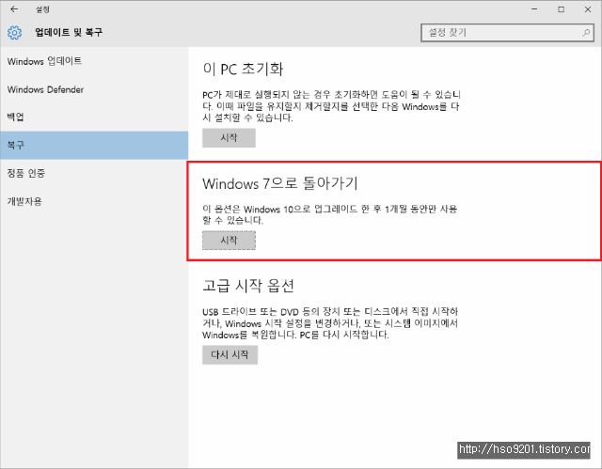Click 시작 under Windows 7으로 돌아가기

click(229, 241)
